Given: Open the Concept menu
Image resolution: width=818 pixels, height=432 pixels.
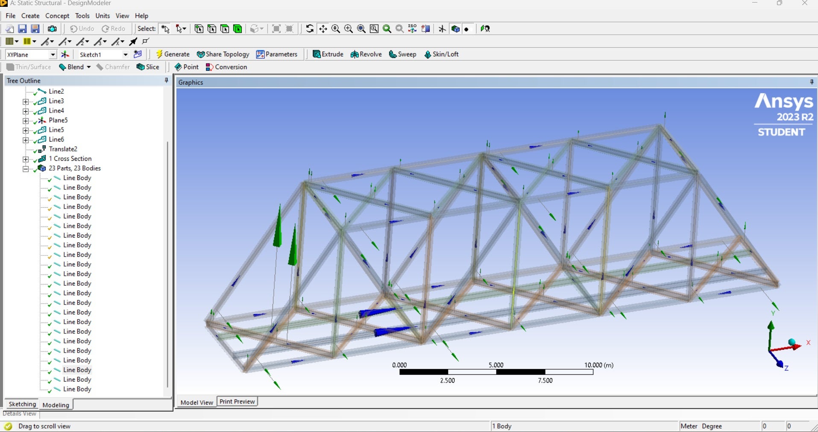Looking at the screenshot, I should (x=57, y=16).
